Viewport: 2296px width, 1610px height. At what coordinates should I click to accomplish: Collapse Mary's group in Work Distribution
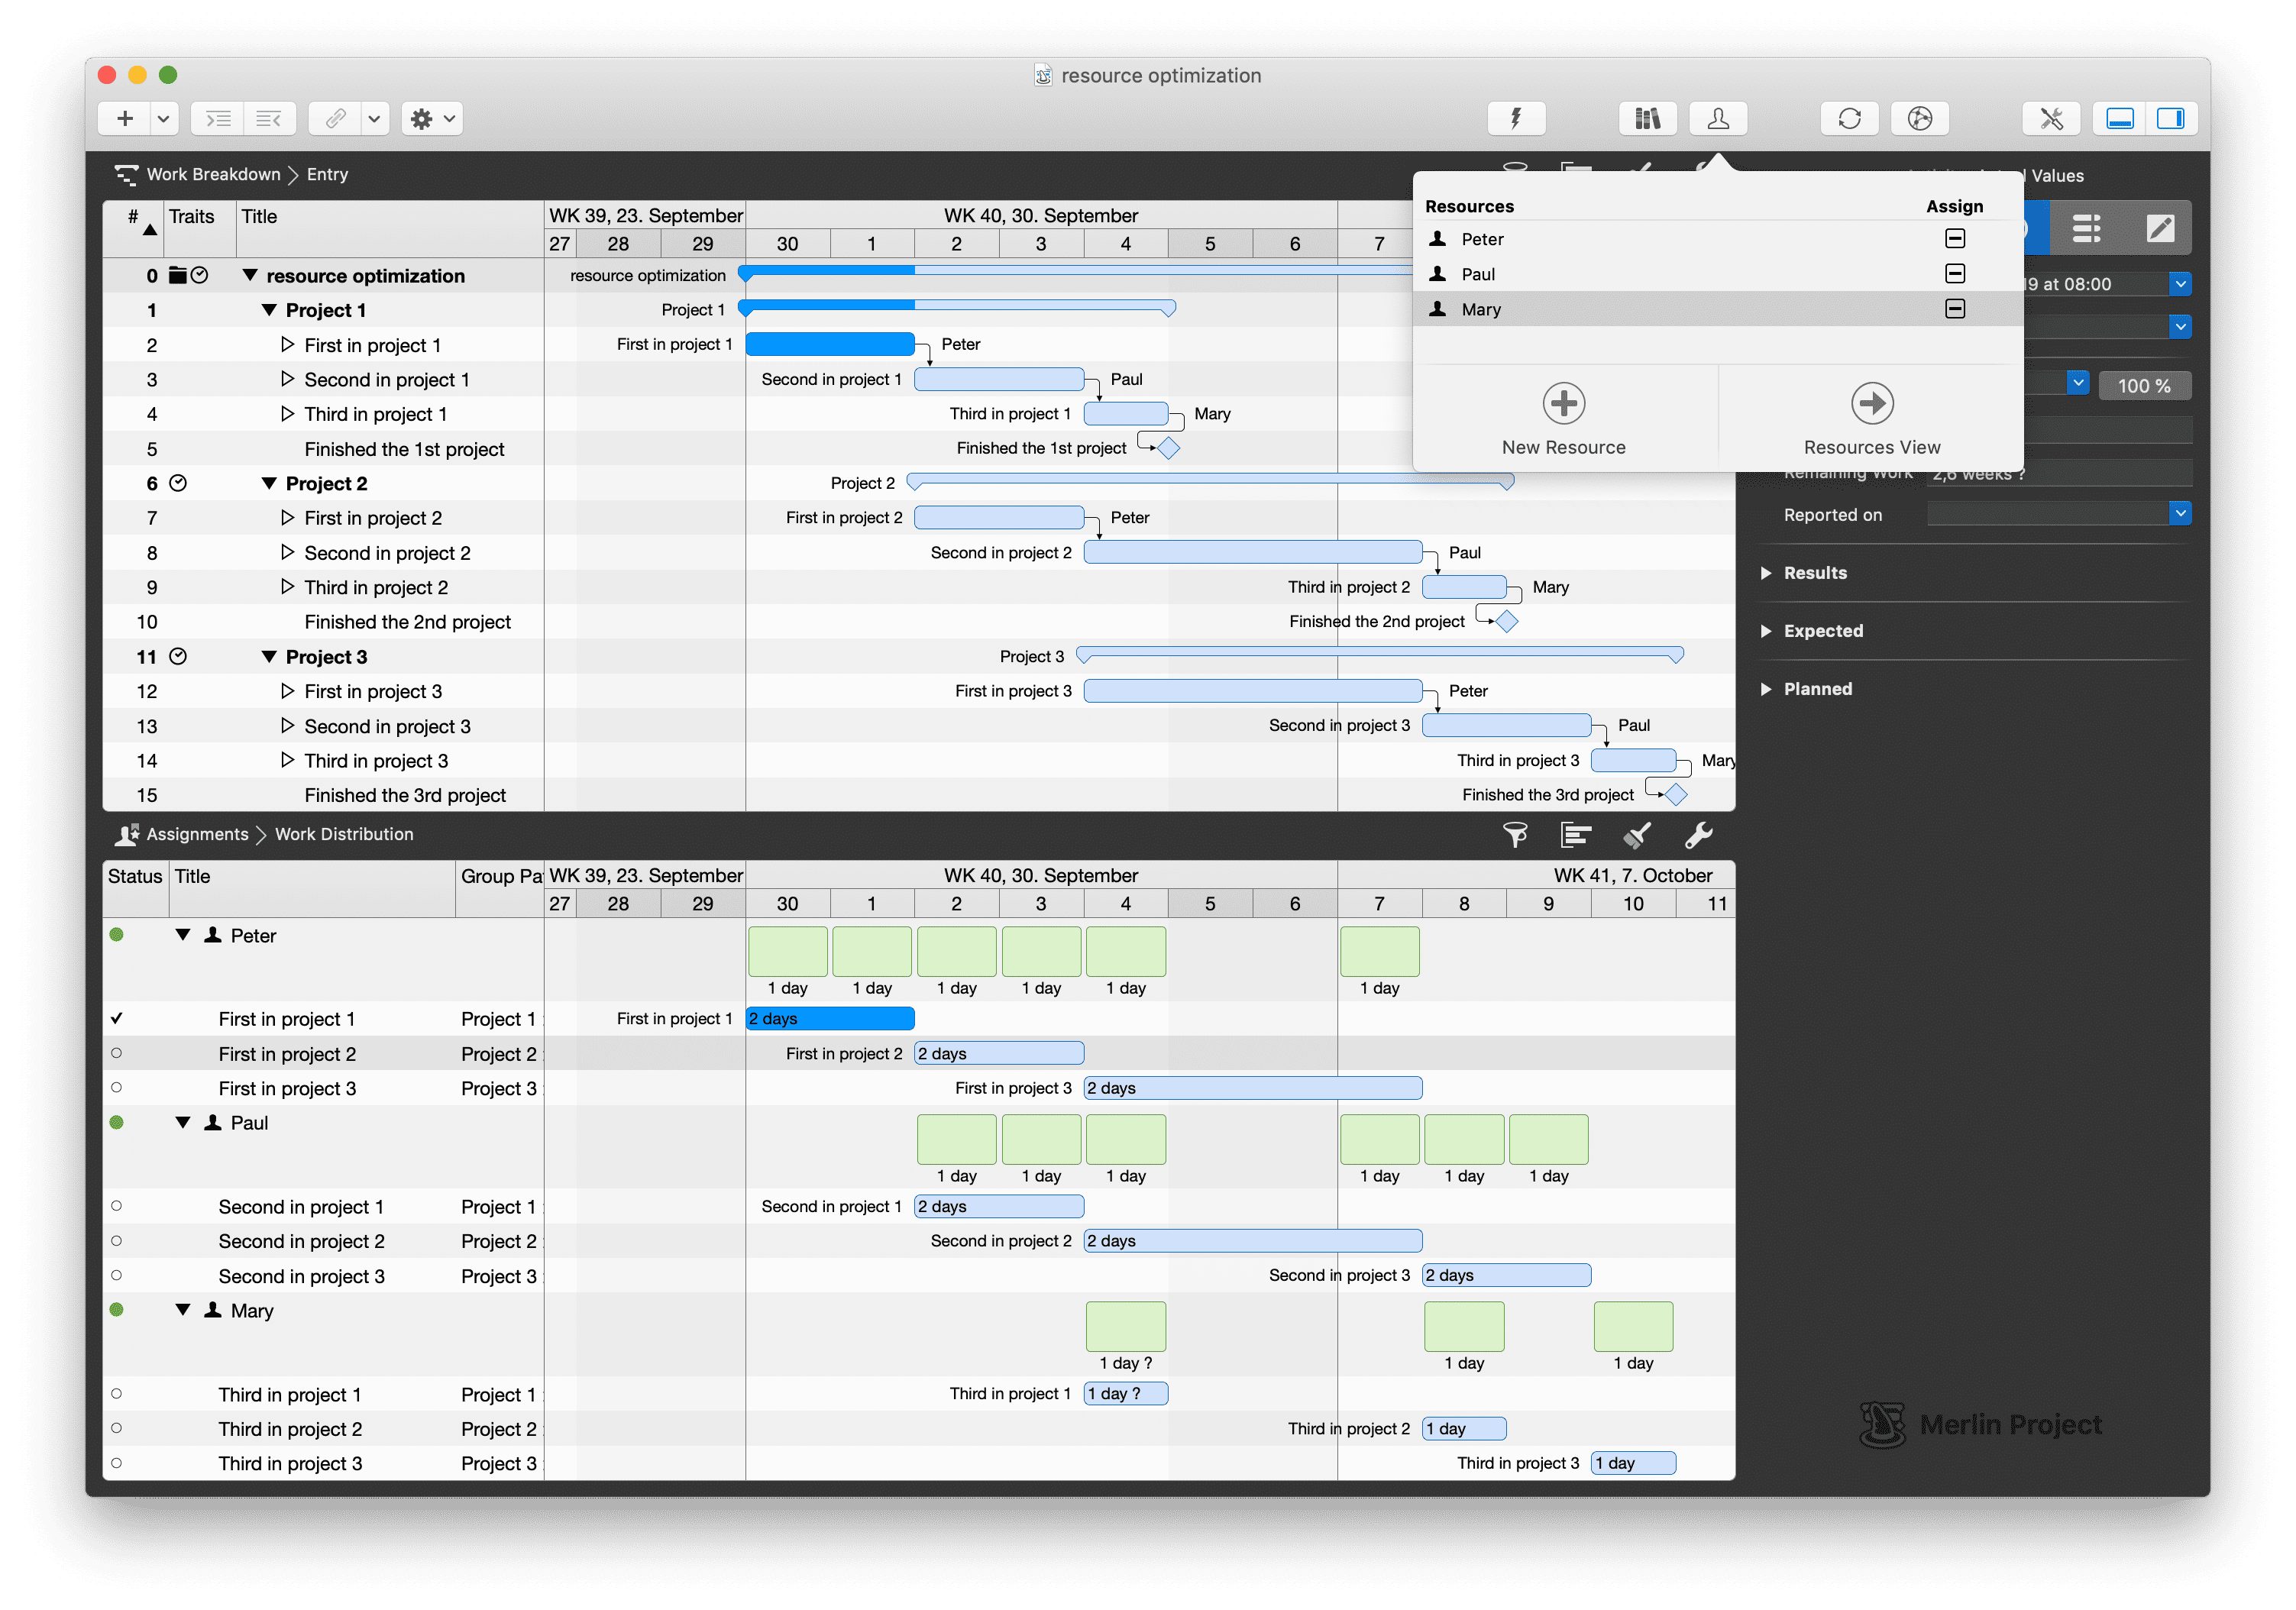pyautogui.click(x=183, y=1310)
